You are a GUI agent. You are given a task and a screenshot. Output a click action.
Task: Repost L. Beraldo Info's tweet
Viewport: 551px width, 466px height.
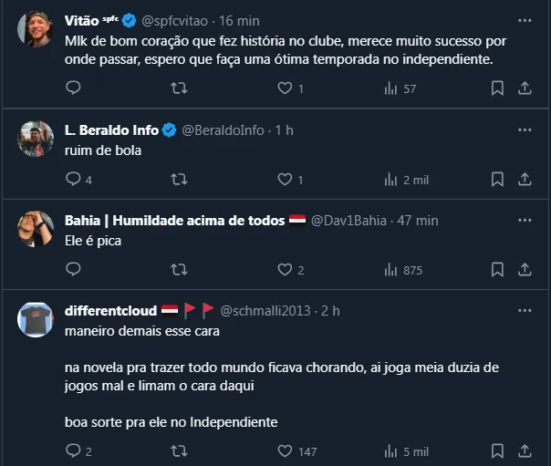click(x=180, y=180)
